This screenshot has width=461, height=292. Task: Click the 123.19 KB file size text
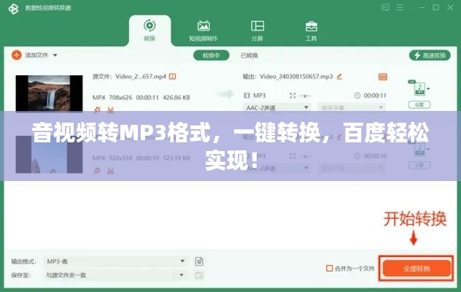[177, 158]
